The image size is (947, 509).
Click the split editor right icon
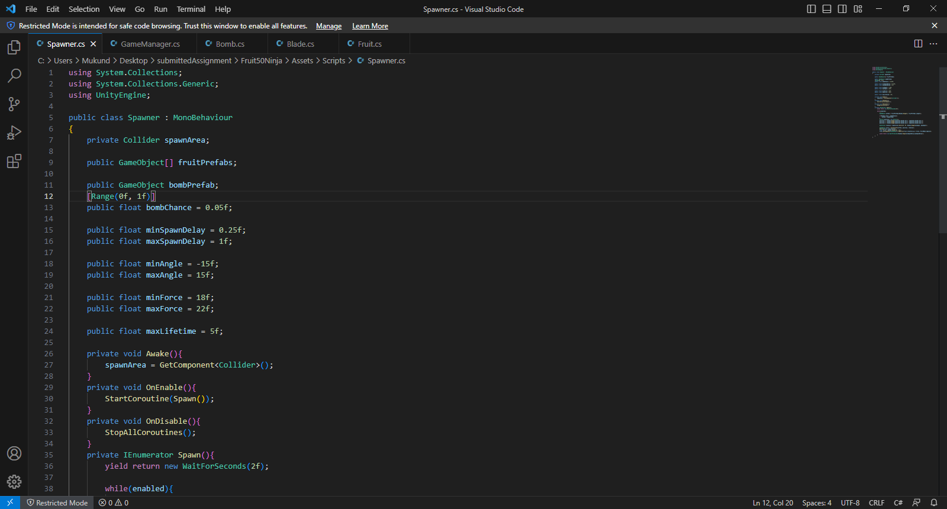click(918, 44)
